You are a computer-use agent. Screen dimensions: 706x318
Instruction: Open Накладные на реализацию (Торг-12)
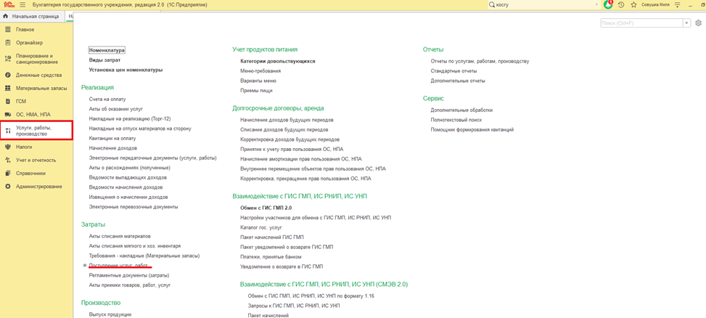tap(130, 118)
